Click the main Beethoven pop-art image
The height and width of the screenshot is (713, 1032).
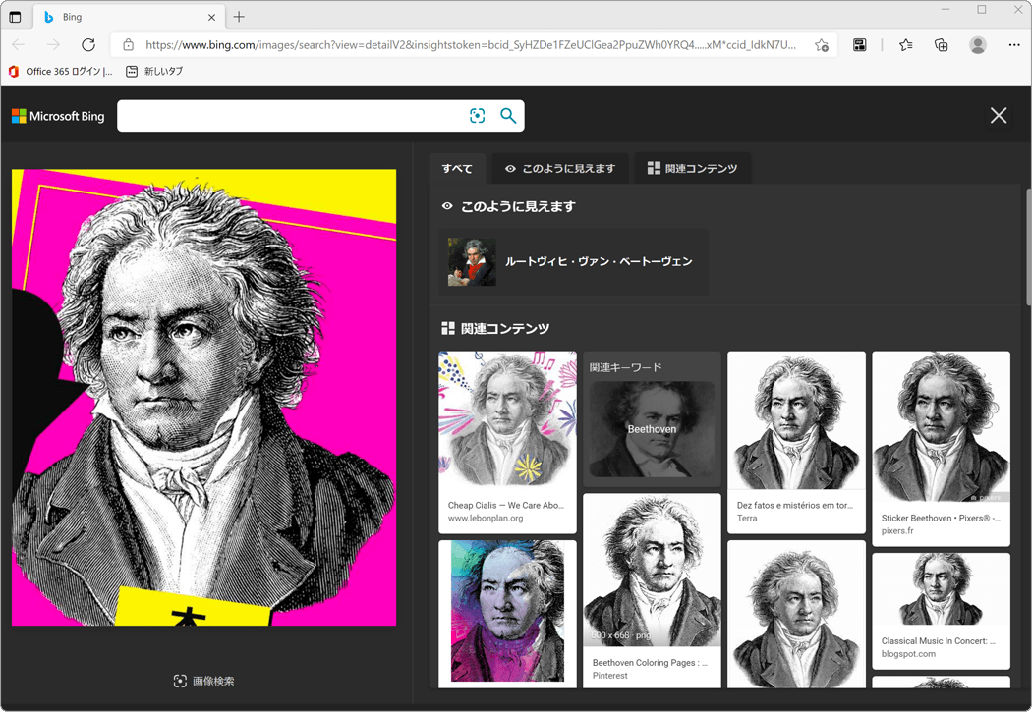(204, 398)
